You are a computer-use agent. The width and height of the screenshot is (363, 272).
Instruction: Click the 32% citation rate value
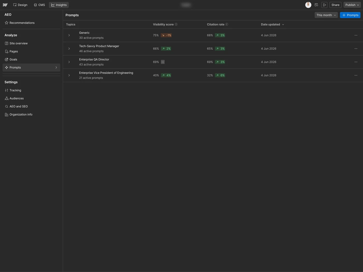[210, 75]
